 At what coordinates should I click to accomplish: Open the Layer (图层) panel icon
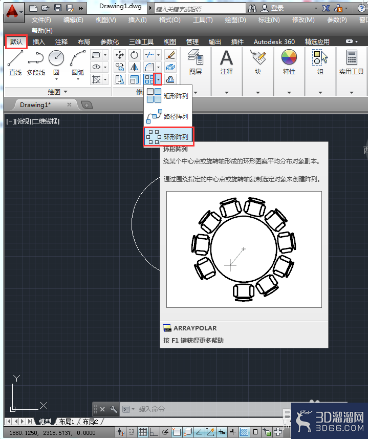(196, 62)
